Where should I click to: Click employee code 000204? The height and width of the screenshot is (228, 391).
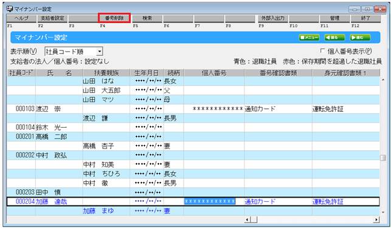tap(25, 202)
